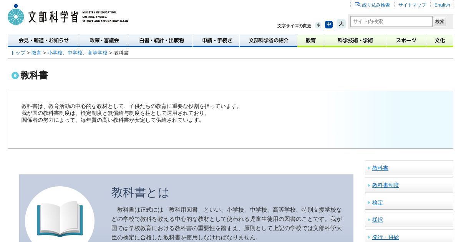The width and height of the screenshot is (461, 242).
Task: Click the 検索 search button
Action: point(440,22)
